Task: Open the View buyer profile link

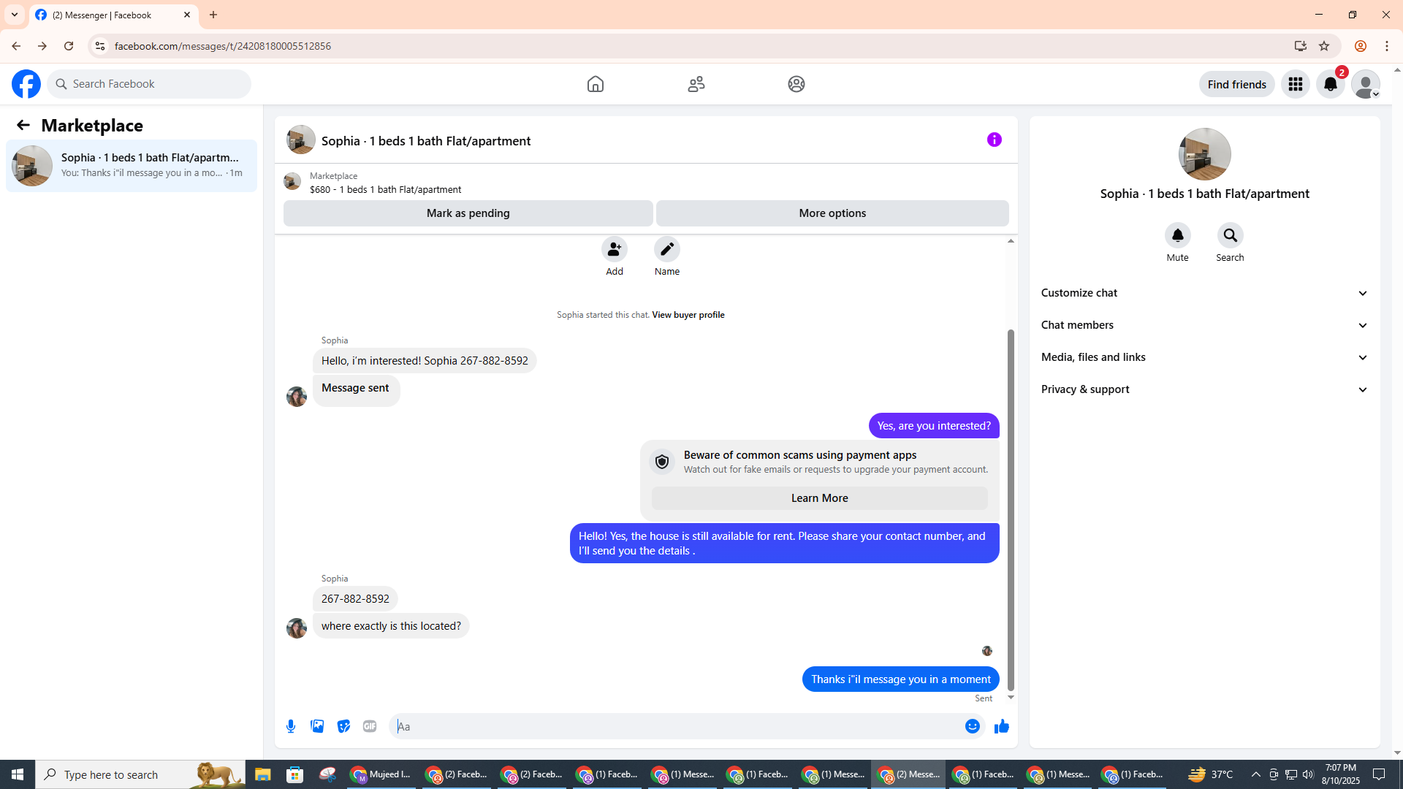Action: click(x=688, y=315)
